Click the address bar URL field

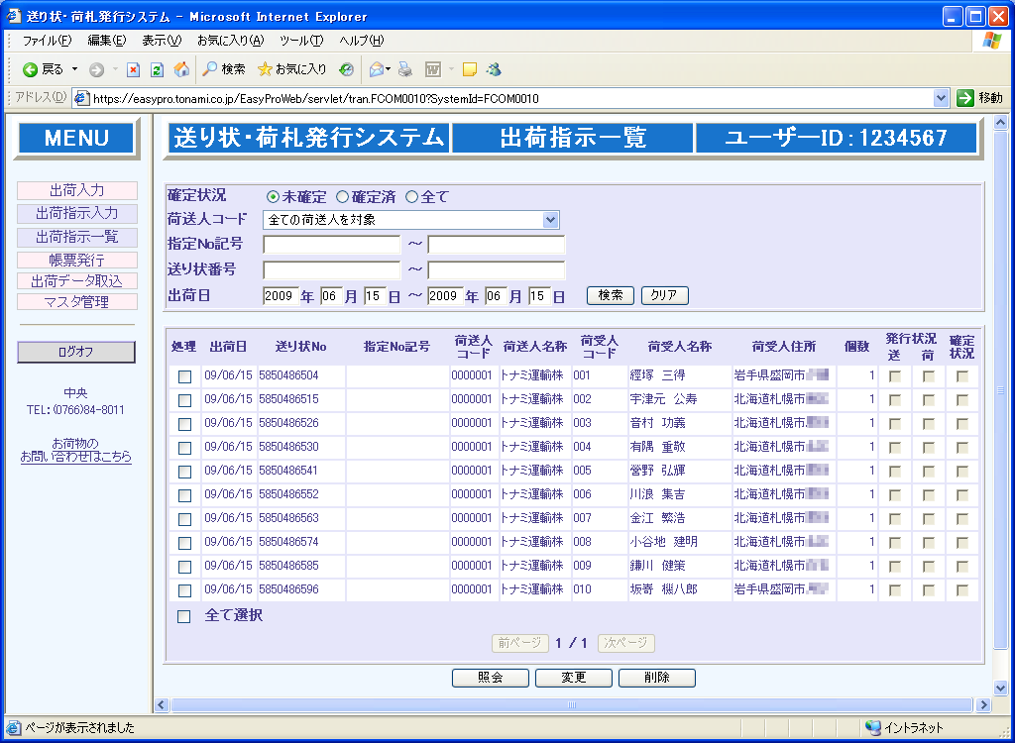(x=511, y=98)
